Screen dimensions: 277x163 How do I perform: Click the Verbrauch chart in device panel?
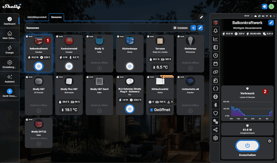(x=247, y=103)
